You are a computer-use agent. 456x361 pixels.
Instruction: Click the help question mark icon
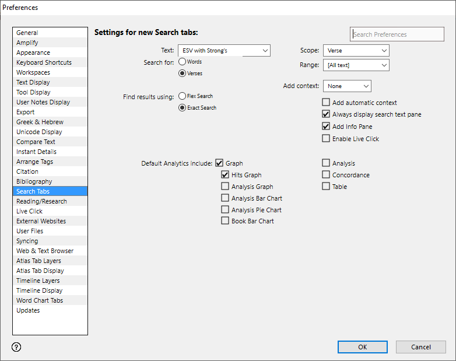[x=16, y=347]
